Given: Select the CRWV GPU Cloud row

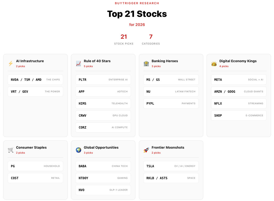Looking at the screenshot, I should [x=103, y=115].
